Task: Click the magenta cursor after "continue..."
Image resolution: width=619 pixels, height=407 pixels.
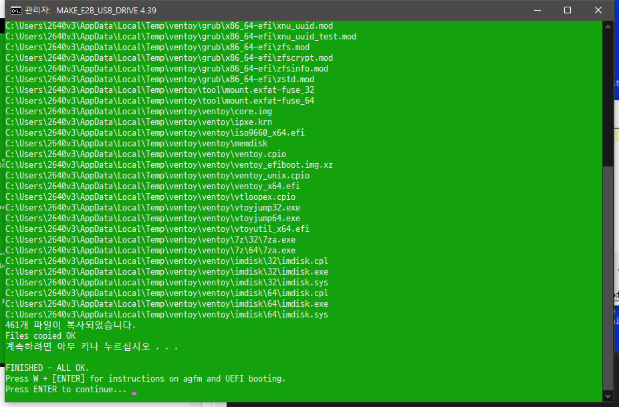Action: [x=134, y=393]
